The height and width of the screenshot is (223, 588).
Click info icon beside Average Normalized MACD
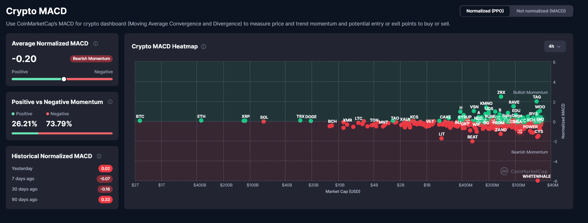point(96,43)
